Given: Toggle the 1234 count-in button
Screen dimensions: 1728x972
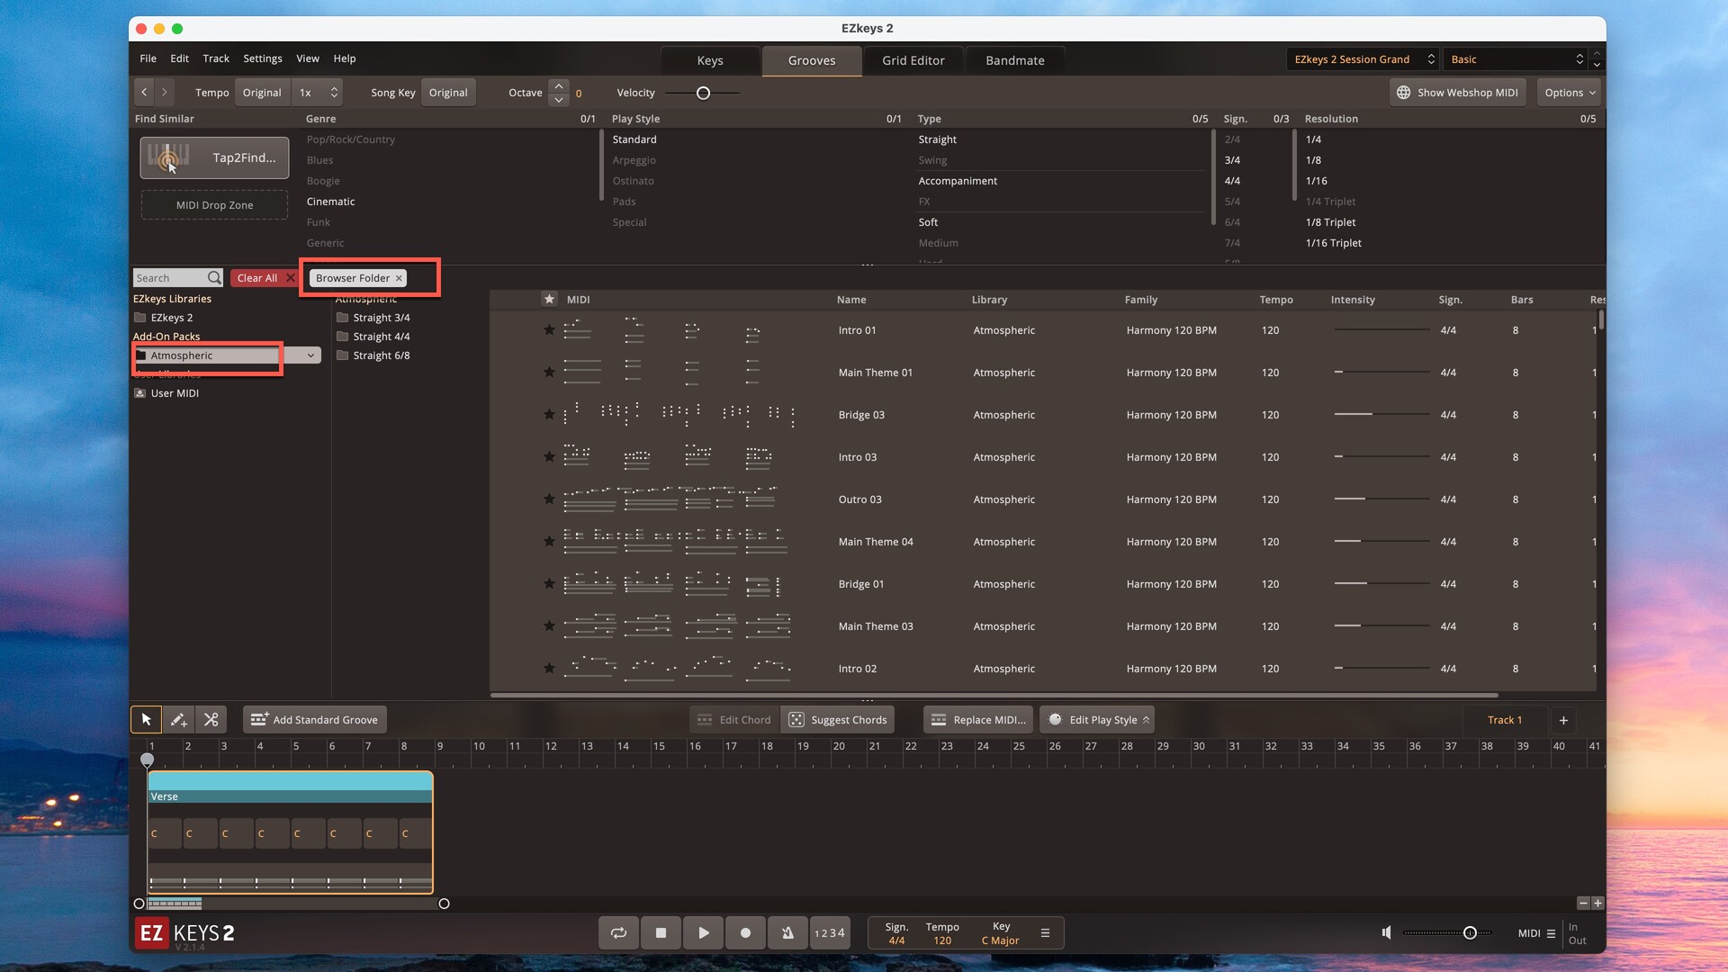Looking at the screenshot, I should 829,933.
